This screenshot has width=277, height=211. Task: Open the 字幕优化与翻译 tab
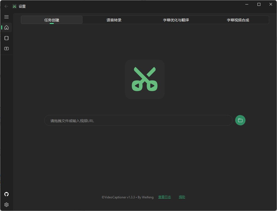(x=176, y=20)
